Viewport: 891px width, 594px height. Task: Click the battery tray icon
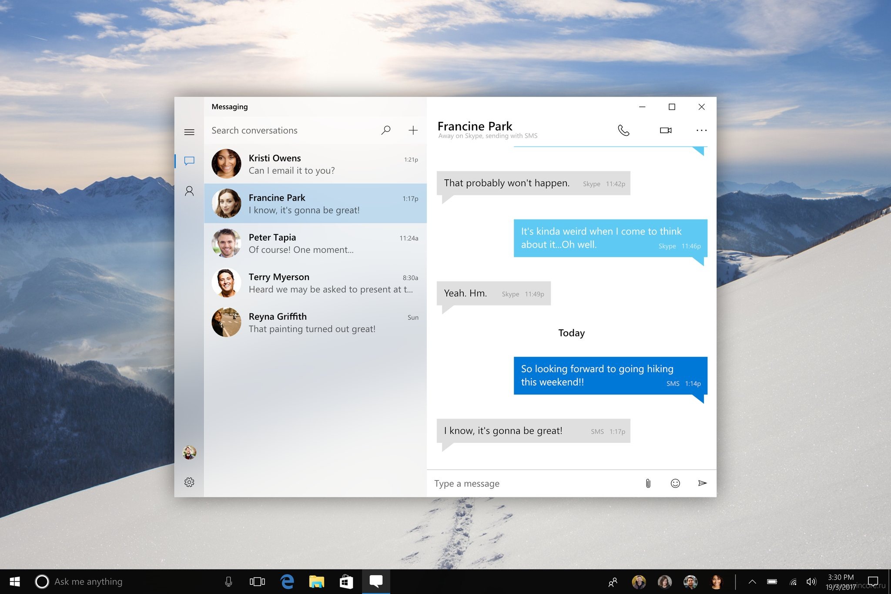pos(772,582)
